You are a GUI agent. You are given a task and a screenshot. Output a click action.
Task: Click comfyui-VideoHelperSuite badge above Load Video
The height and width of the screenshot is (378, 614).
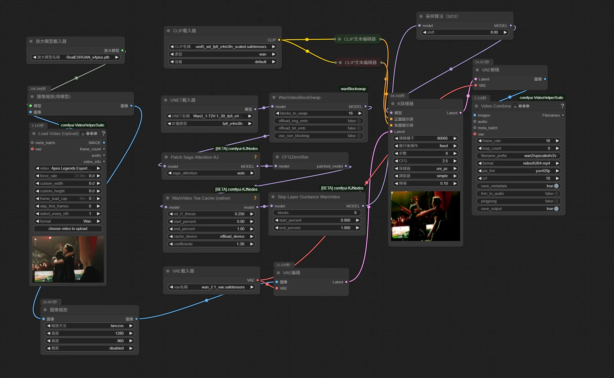pos(82,125)
